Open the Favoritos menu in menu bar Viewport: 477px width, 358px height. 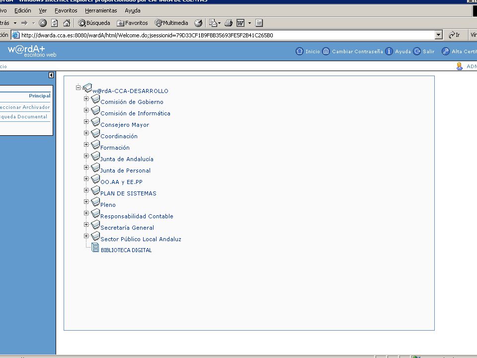point(66,10)
